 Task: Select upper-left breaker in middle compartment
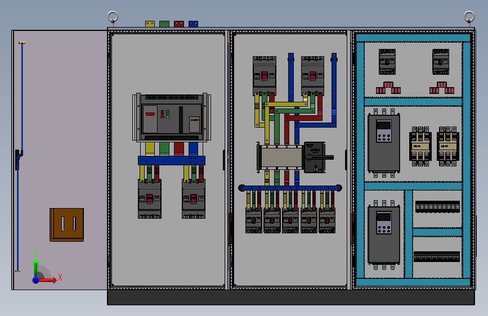[265, 75]
